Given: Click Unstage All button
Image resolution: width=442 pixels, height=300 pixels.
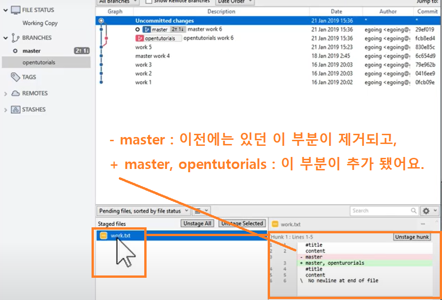Looking at the screenshot, I should click(197, 224).
